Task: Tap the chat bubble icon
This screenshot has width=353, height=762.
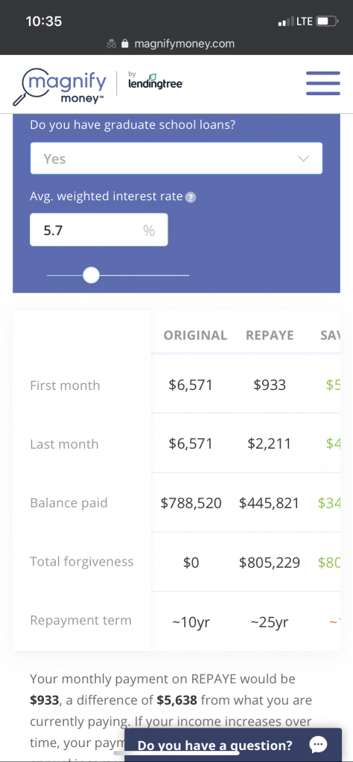Action: click(318, 744)
